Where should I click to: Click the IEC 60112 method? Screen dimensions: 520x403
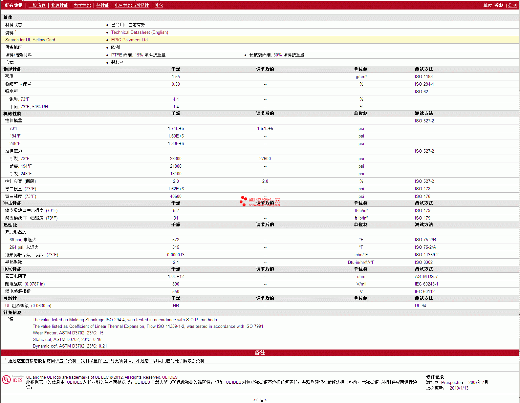(x=424, y=291)
